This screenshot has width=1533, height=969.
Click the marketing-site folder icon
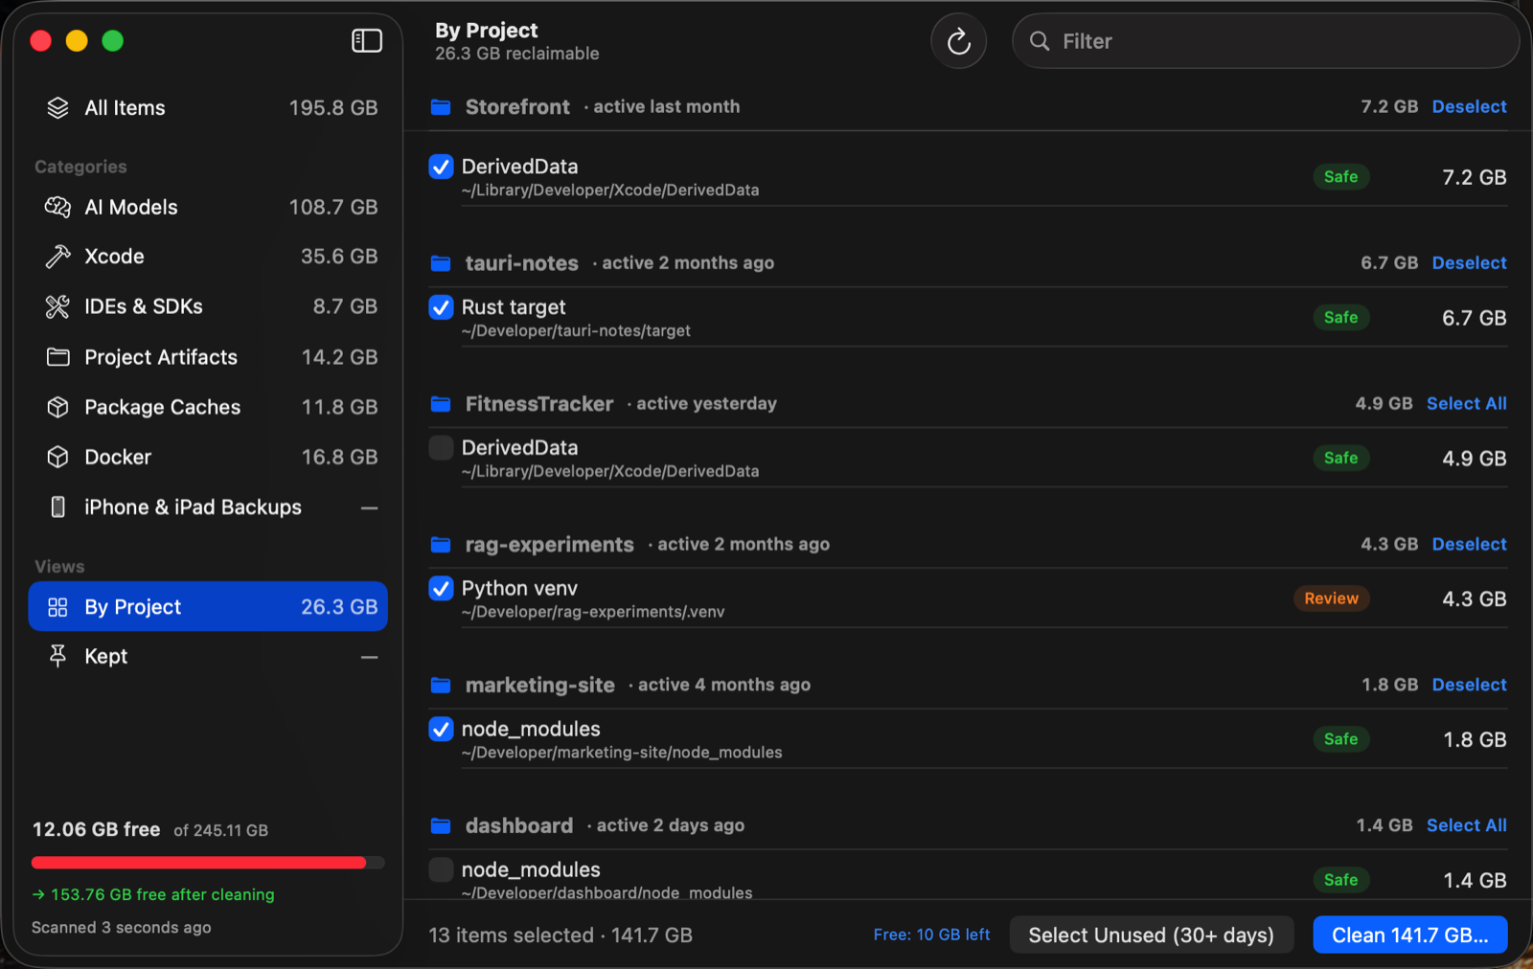coord(441,685)
